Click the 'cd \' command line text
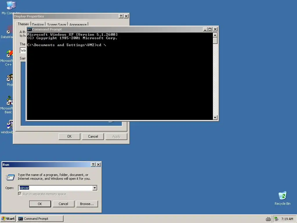The width and height of the screenshot is (297, 223). pyautogui.click(x=101, y=45)
